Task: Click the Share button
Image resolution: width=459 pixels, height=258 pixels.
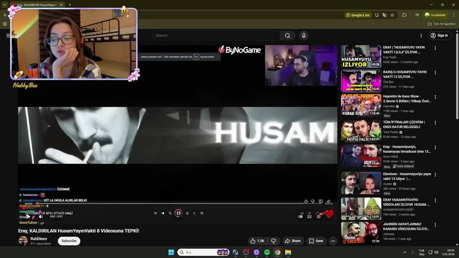Action: pos(292,241)
